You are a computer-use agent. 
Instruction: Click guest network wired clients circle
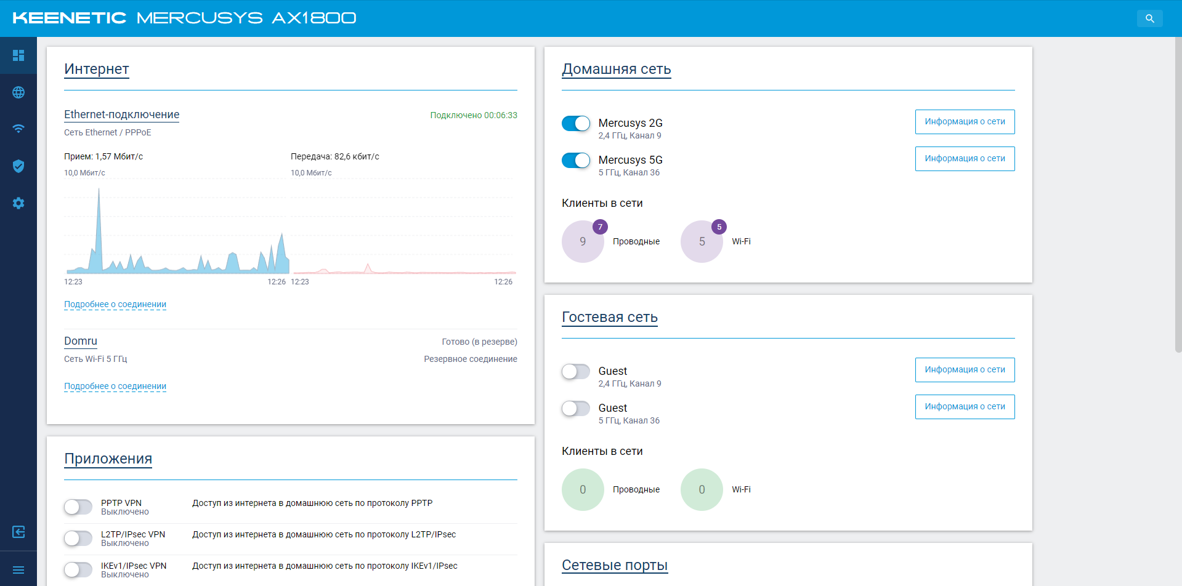coord(583,489)
